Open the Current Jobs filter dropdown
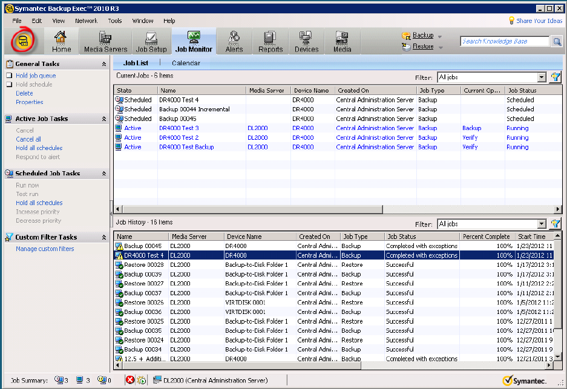 pyautogui.click(x=542, y=77)
